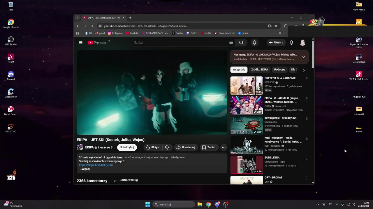Select the Wszystkie filter chip
Screen dimensions: 373x209
(239, 70)
